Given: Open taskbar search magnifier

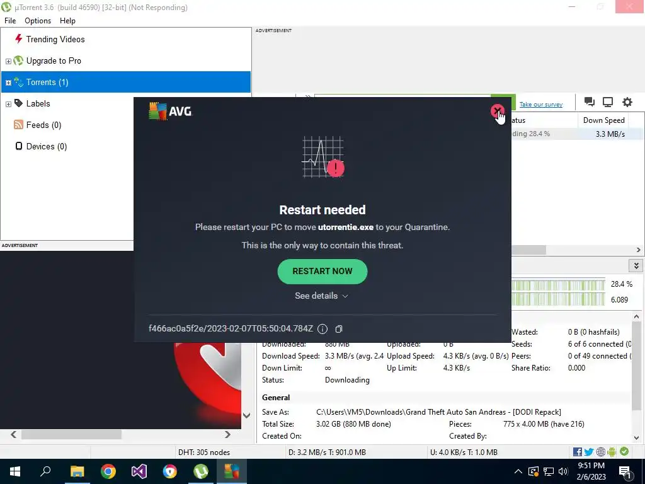Looking at the screenshot, I should [x=45, y=471].
